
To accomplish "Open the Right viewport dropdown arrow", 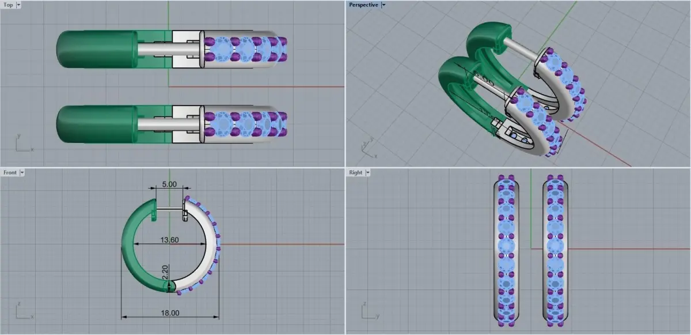I will (x=367, y=172).
